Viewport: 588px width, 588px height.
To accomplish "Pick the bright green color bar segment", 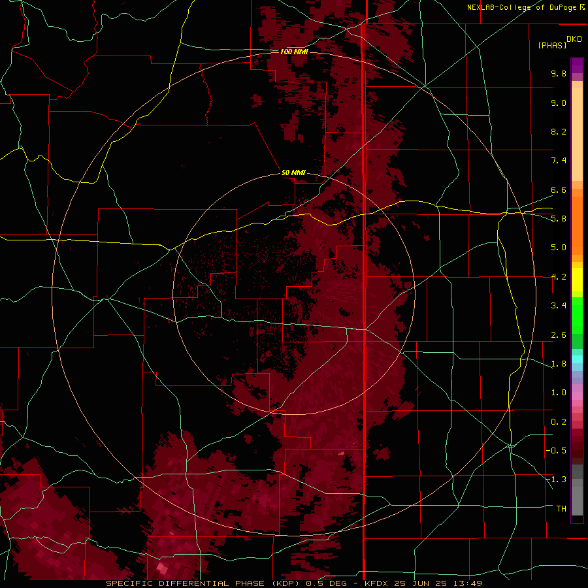I will [x=577, y=316].
